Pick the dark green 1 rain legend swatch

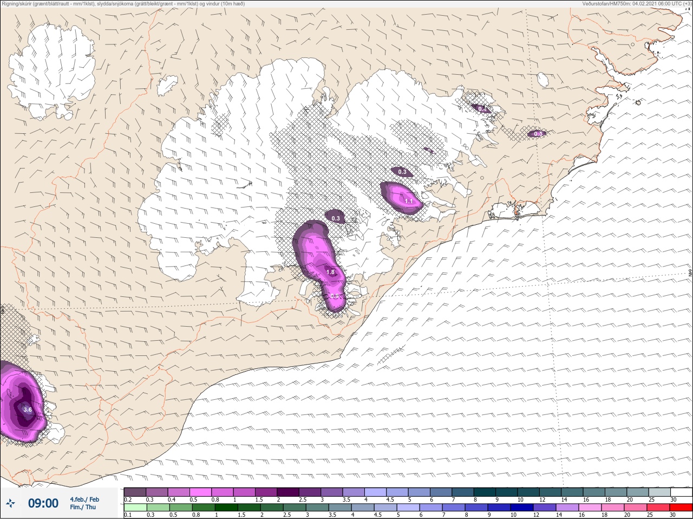coord(226,508)
